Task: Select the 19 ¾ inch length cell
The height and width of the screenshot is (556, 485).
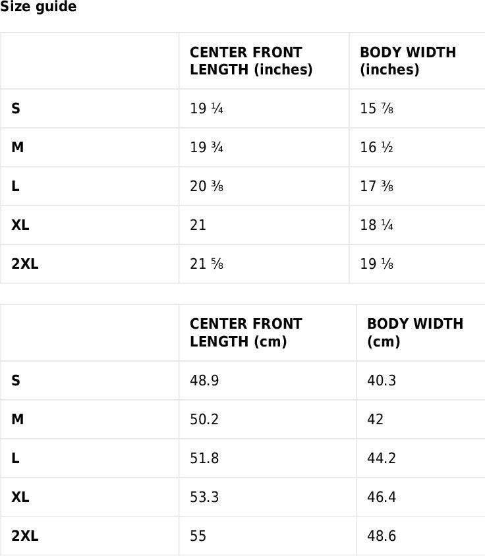Action: (207, 148)
